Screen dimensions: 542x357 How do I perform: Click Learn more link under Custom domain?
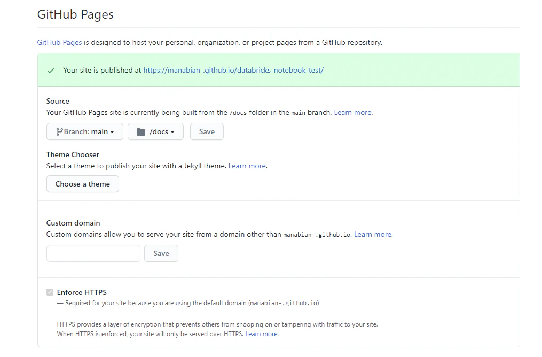(373, 234)
